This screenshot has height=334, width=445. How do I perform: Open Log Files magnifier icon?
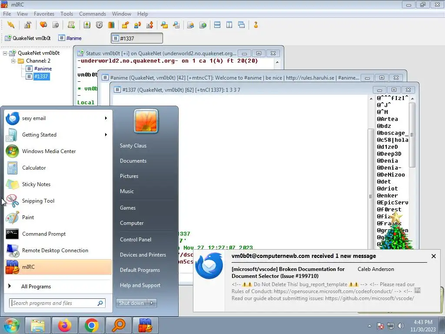176,25
